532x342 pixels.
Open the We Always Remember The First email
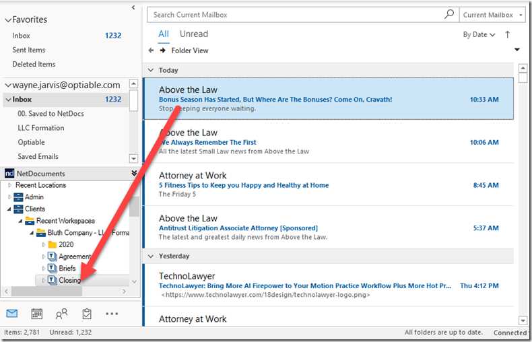tap(329, 141)
